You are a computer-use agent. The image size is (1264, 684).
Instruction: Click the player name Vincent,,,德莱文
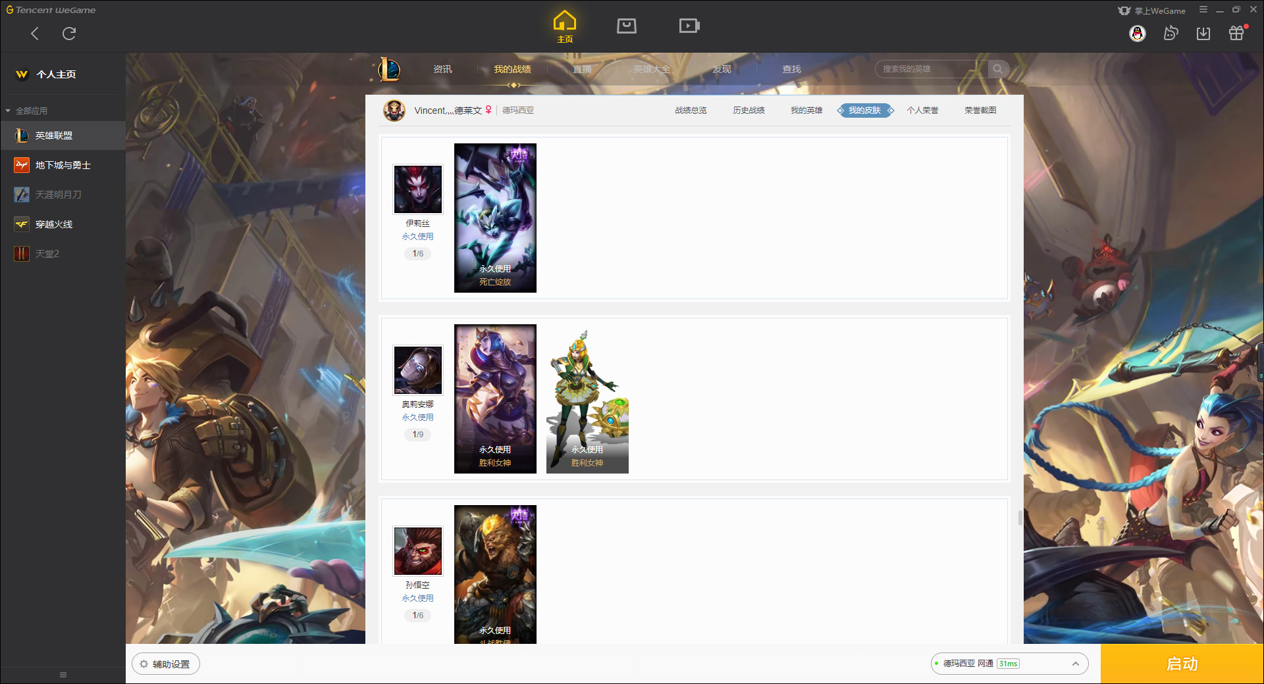coord(448,110)
